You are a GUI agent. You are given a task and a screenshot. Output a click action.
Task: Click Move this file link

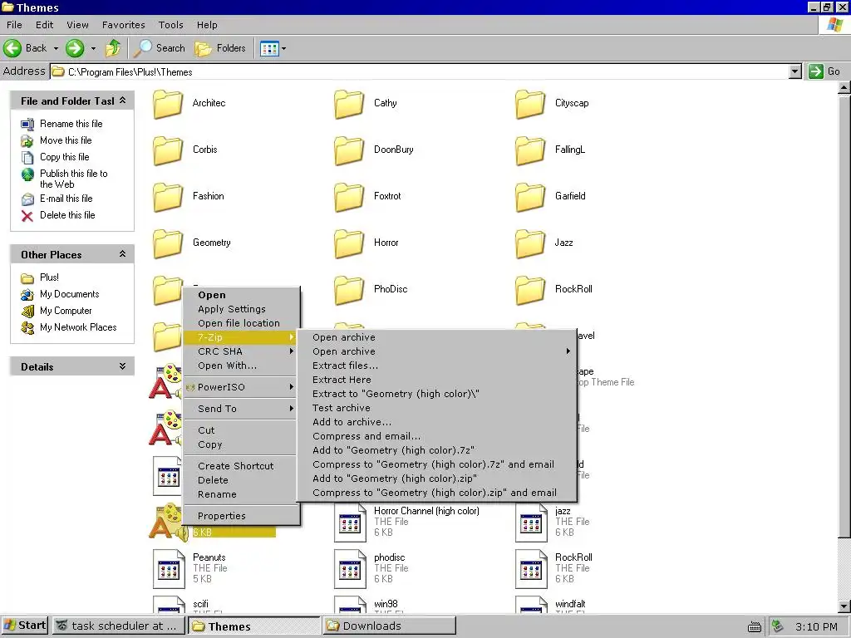tap(66, 140)
